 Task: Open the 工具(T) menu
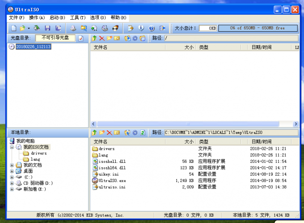78,17
